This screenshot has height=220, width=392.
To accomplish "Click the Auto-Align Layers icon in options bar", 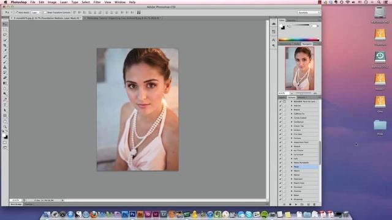I will pyautogui.click(x=139, y=12).
